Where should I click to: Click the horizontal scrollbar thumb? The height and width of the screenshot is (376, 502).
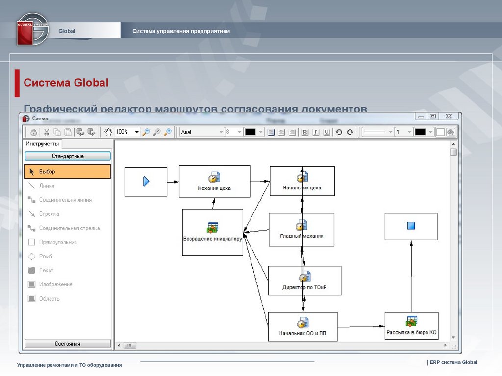[x=129, y=345]
